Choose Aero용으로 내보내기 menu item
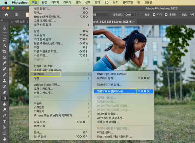 point(123,118)
